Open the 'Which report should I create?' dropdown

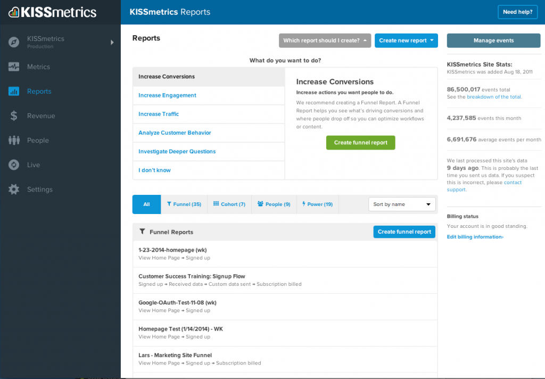click(325, 40)
